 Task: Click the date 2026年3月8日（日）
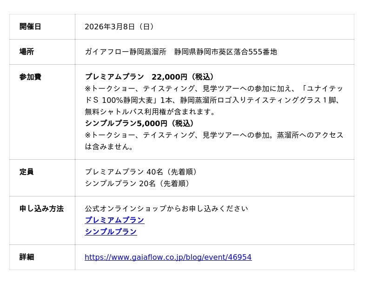click(119, 27)
